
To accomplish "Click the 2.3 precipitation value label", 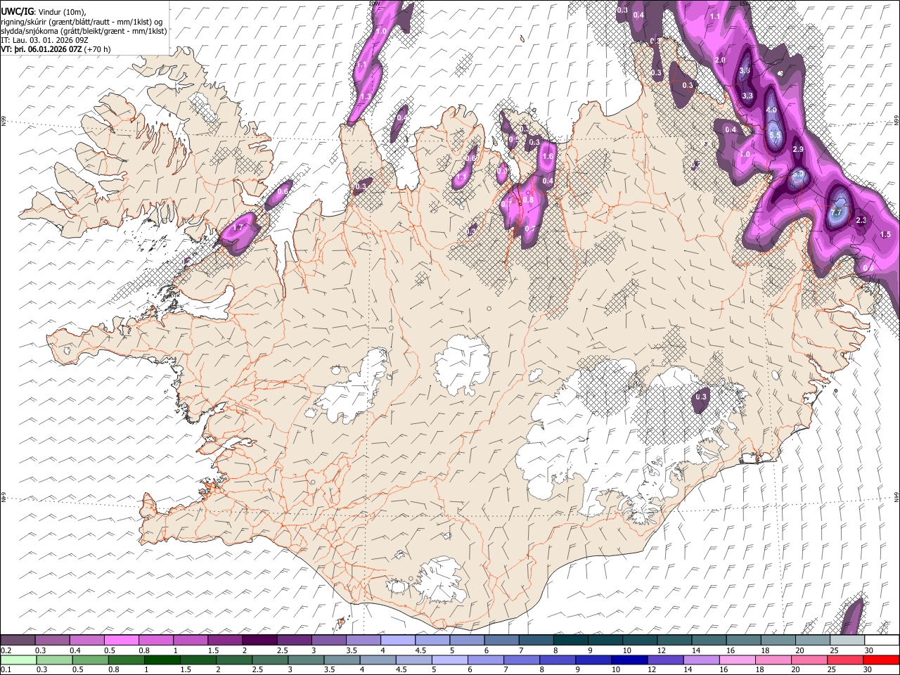I will [861, 221].
